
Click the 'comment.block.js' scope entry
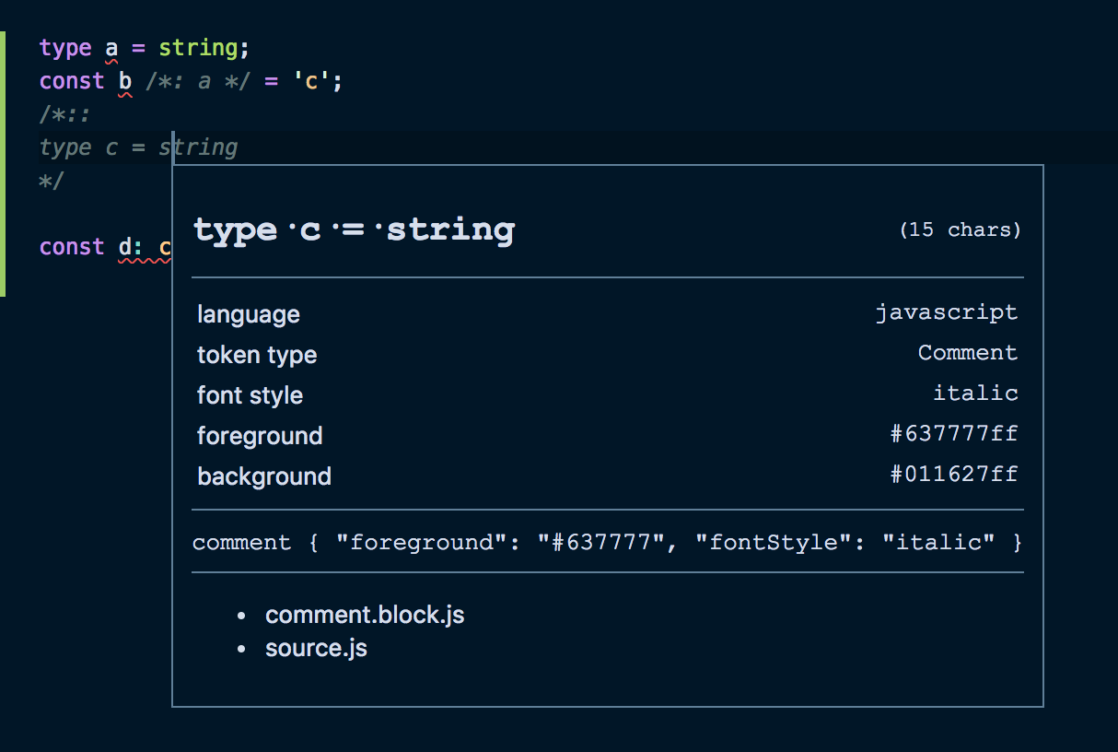click(365, 615)
